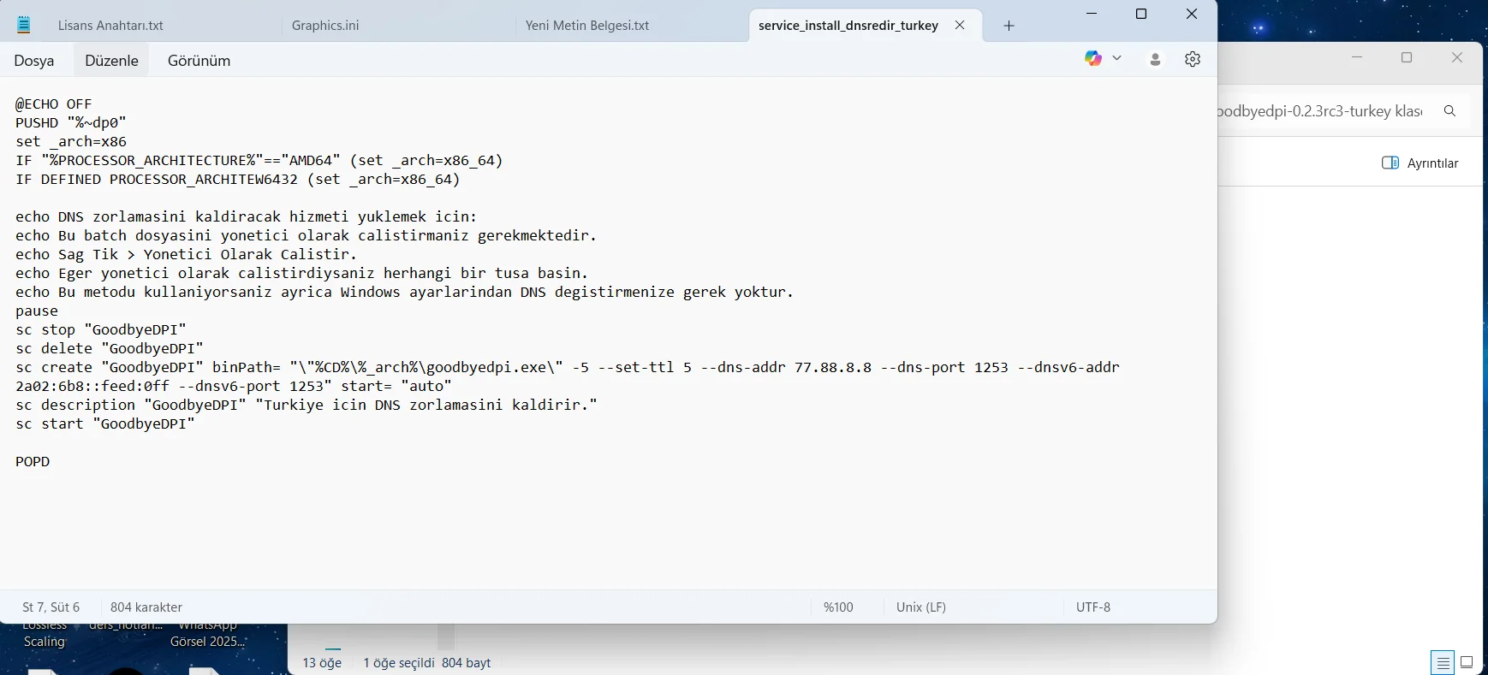Click the 'St 7, Süt 6' cursor position indicator
Screen dimensions: 1488x675
tap(51, 607)
